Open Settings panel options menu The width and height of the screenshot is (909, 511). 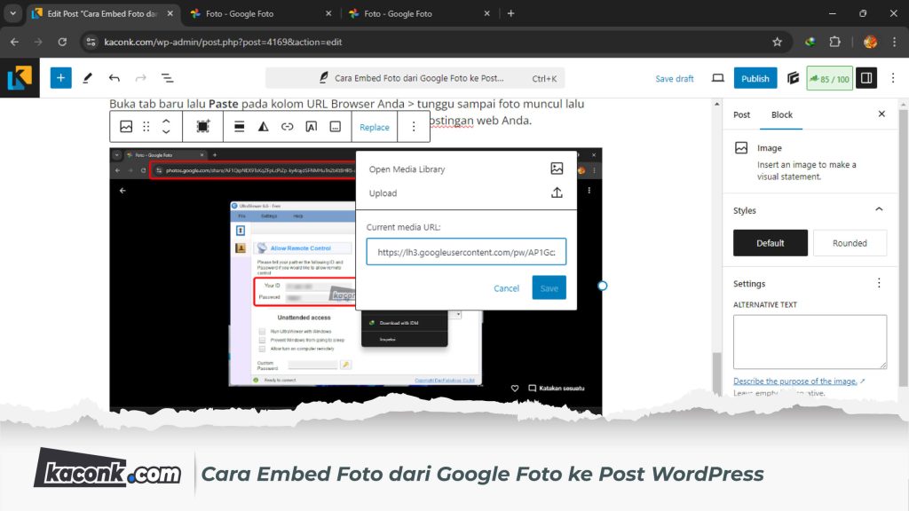point(879,283)
